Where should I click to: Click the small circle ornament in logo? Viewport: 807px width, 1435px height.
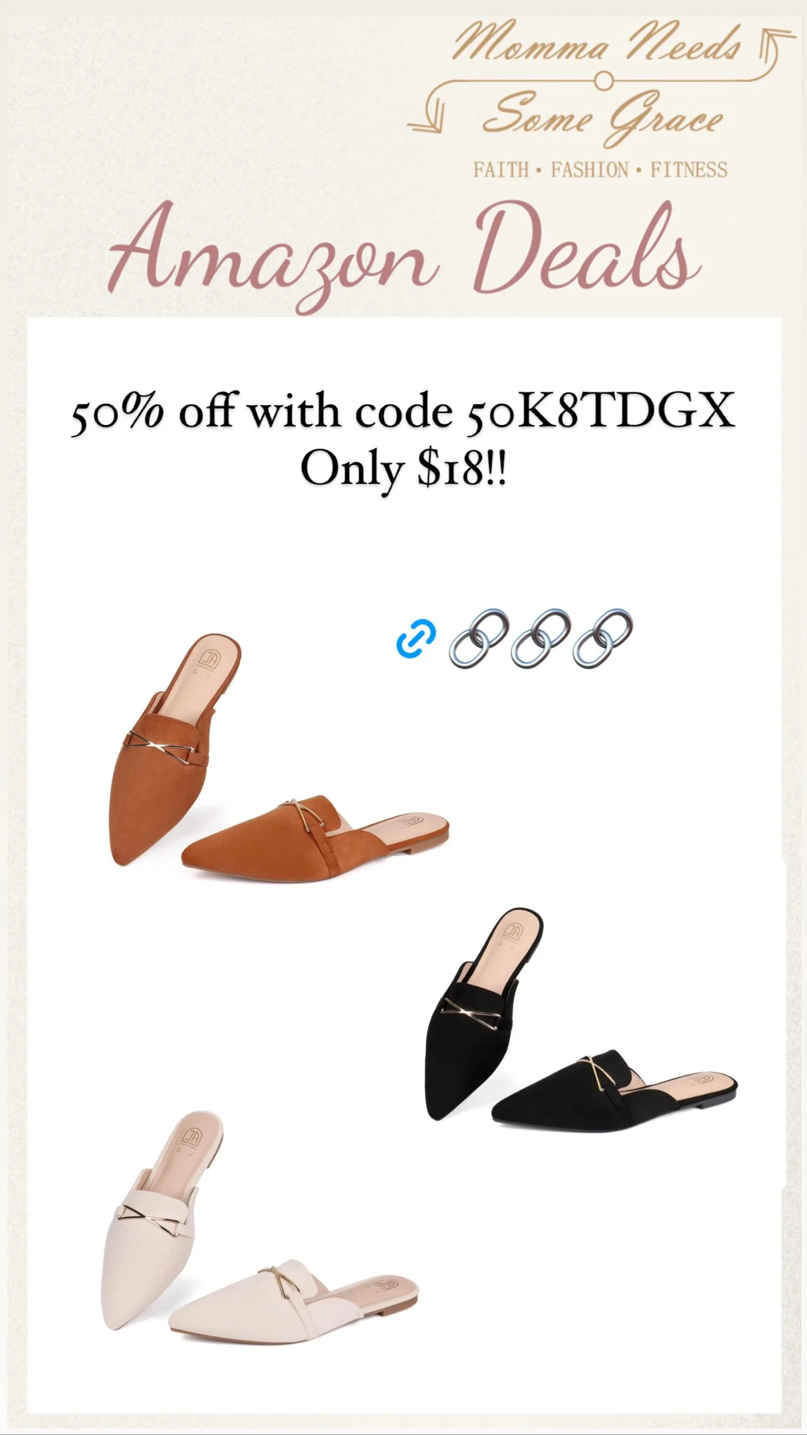pos(602,81)
